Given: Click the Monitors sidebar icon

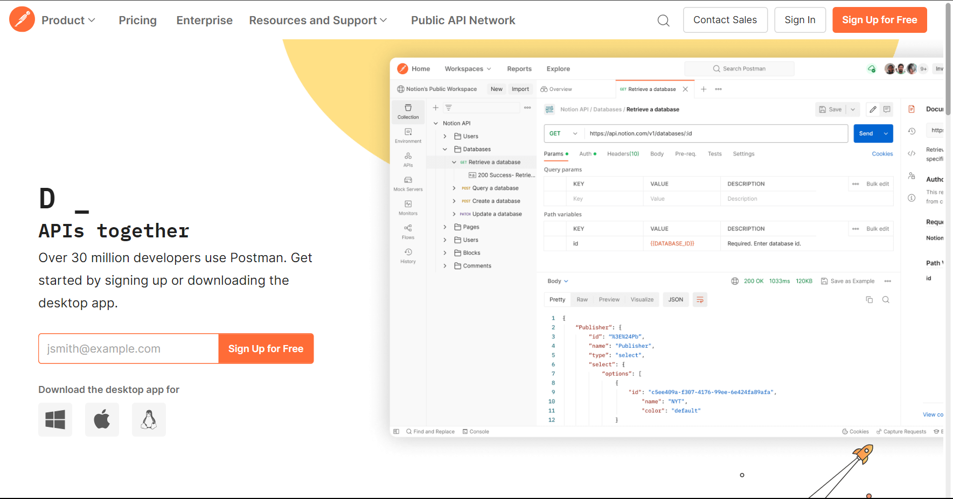Looking at the screenshot, I should coord(408,207).
